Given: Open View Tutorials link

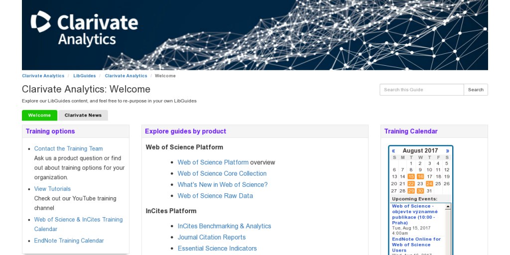Looking at the screenshot, I should [52, 189].
